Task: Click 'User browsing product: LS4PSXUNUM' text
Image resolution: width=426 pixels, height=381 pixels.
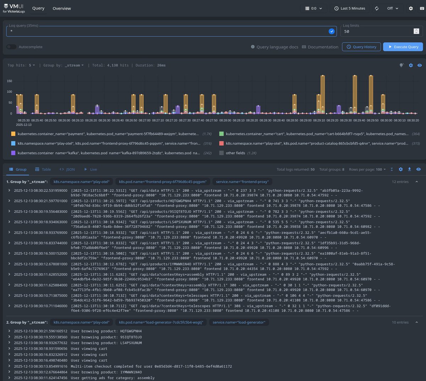Action: [106, 343]
